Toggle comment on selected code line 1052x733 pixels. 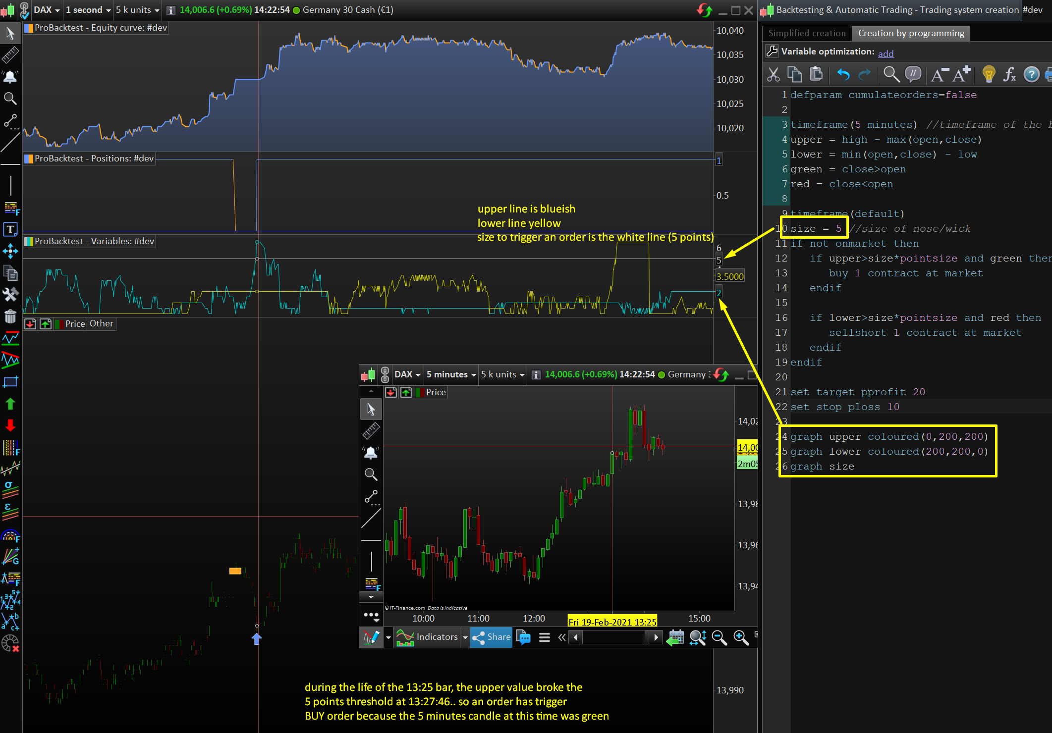coord(913,75)
